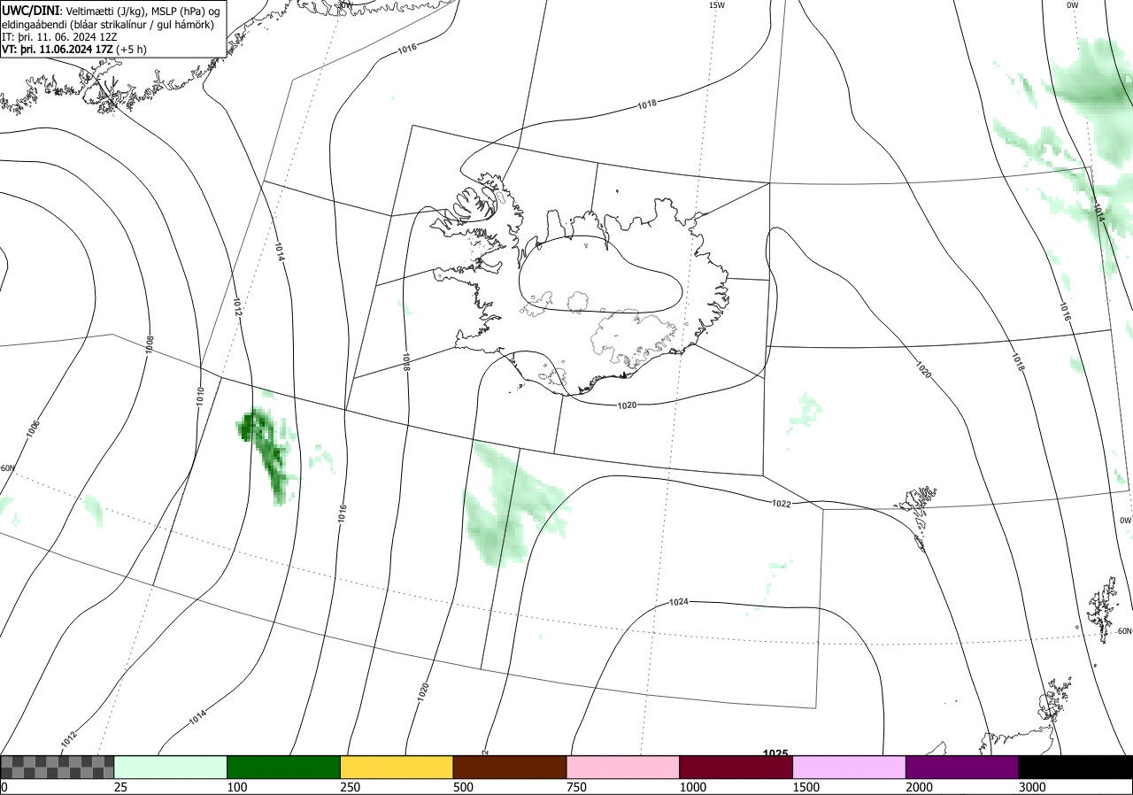Select the pink 750–1000 legend swatch

pos(623,767)
